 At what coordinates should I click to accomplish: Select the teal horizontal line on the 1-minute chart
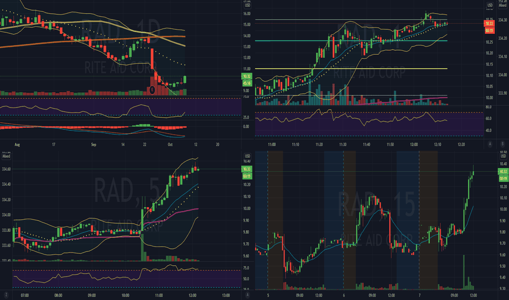click(x=351, y=41)
